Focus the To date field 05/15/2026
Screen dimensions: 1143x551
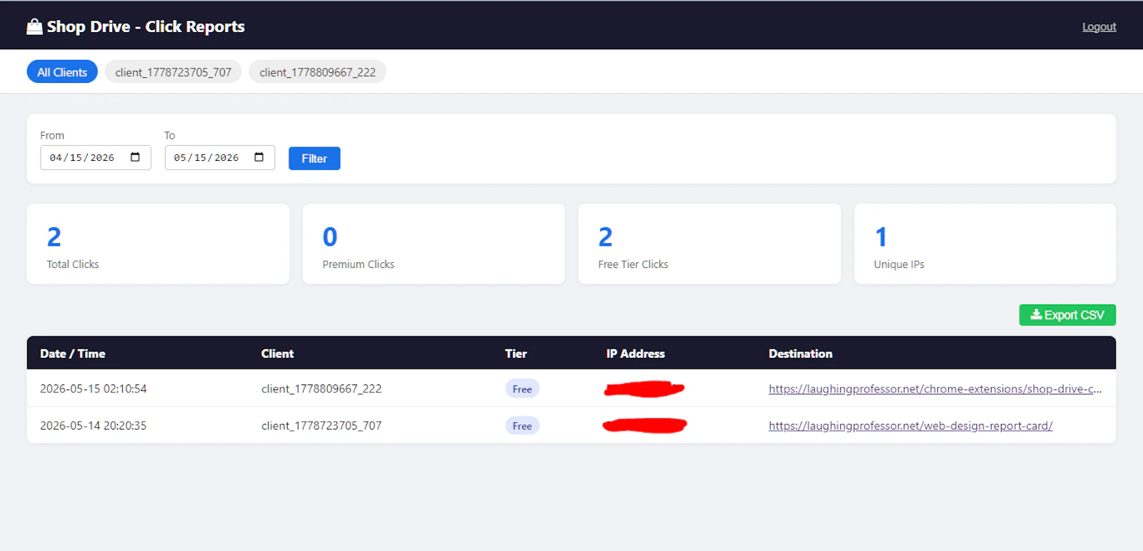pos(220,157)
